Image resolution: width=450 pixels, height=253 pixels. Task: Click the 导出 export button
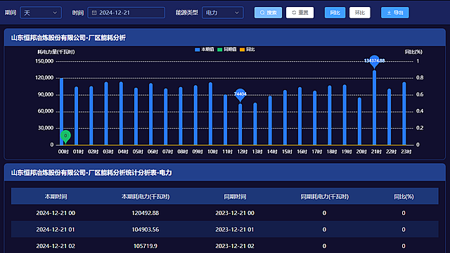tap(395, 13)
